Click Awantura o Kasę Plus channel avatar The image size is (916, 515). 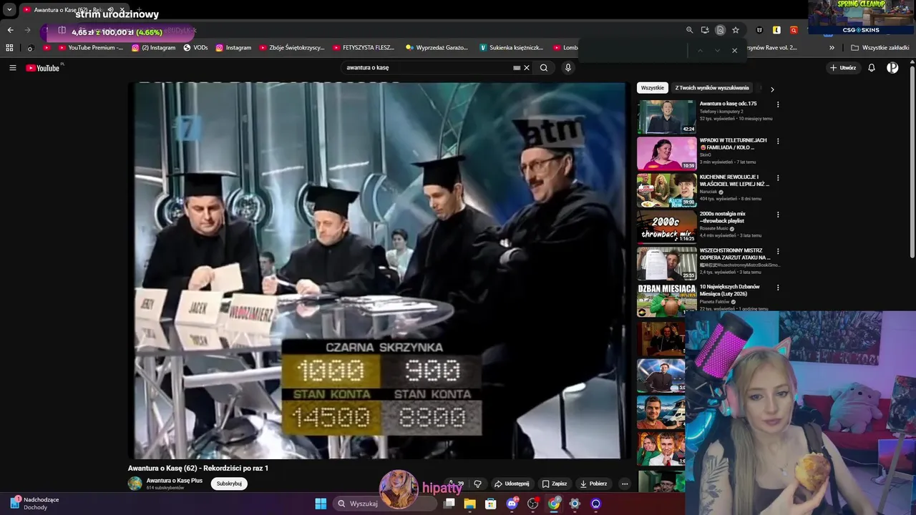click(x=135, y=484)
